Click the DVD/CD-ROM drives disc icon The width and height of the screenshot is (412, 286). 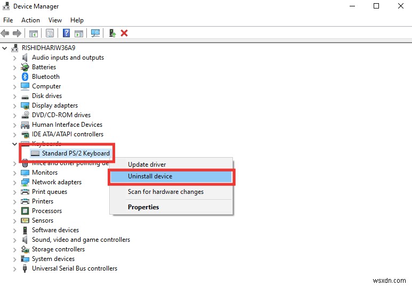tap(25, 115)
